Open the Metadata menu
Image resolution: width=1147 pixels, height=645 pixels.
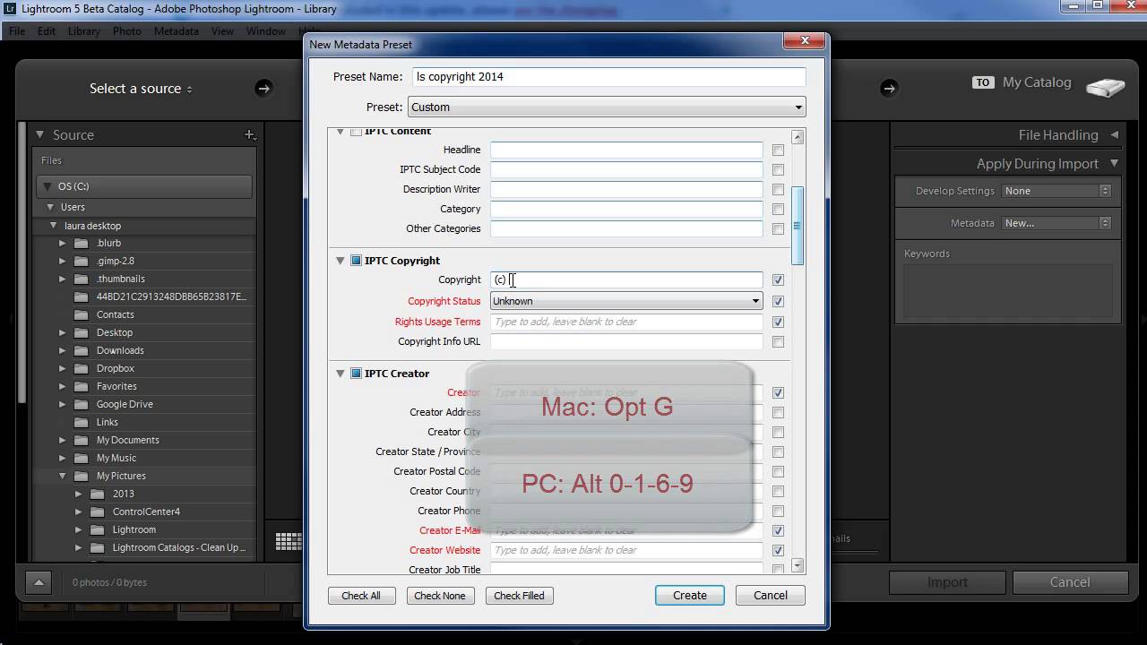[177, 30]
